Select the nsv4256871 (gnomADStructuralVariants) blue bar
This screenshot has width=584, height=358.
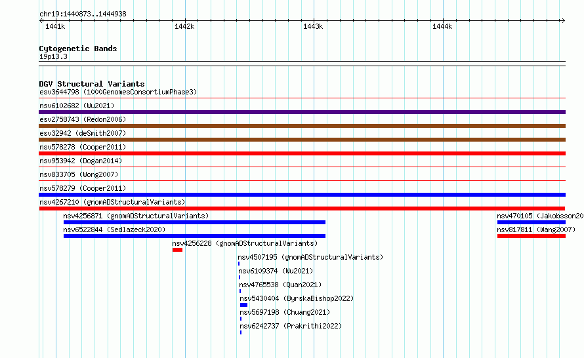194,222
